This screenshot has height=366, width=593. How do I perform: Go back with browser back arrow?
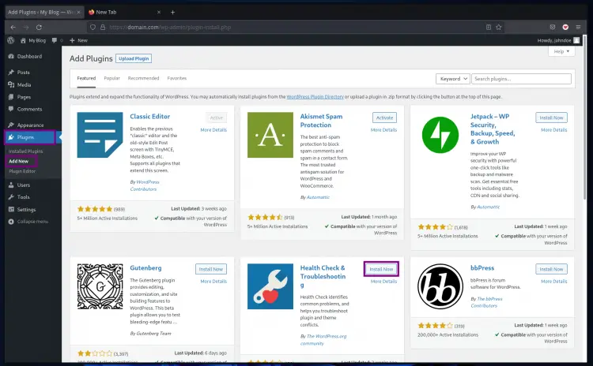[x=13, y=27]
